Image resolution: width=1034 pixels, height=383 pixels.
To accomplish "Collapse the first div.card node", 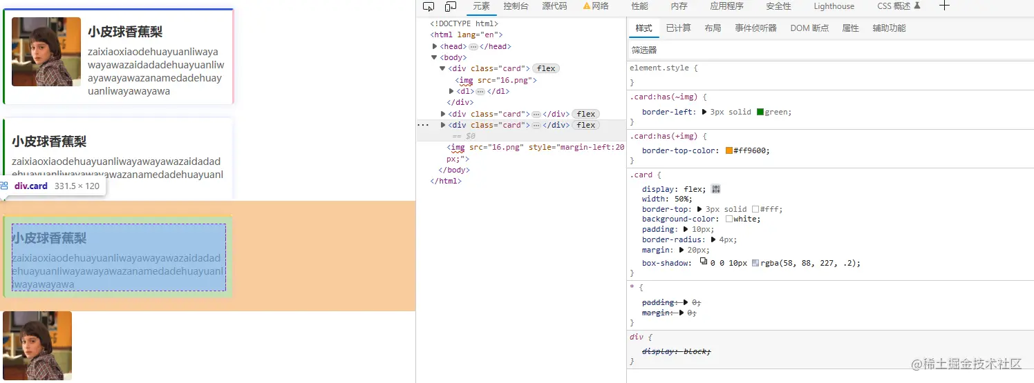I will pos(442,68).
